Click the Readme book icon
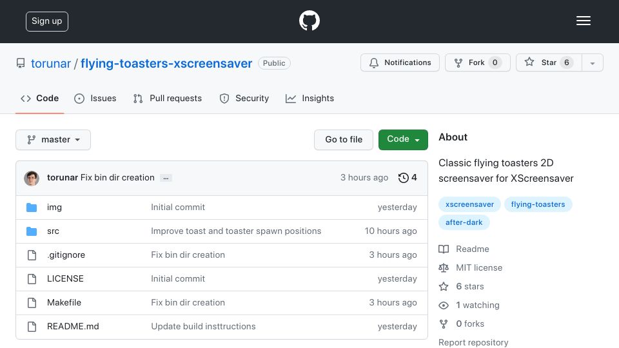This screenshot has width=619, height=348. tap(444, 249)
